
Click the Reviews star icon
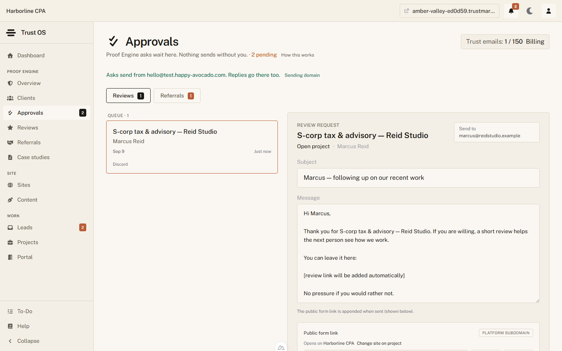(x=10, y=128)
